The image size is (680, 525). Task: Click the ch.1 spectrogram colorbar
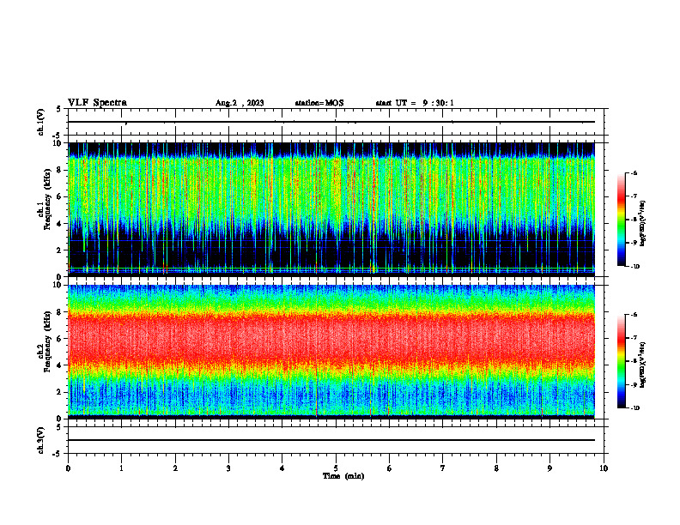tap(621, 220)
